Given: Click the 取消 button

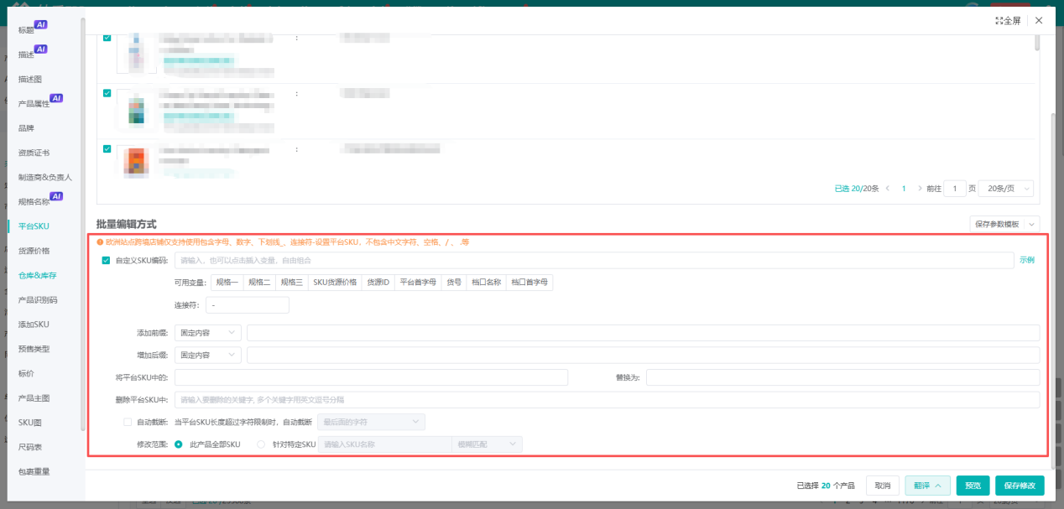Looking at the screenshot, I should tap(883, 486).
